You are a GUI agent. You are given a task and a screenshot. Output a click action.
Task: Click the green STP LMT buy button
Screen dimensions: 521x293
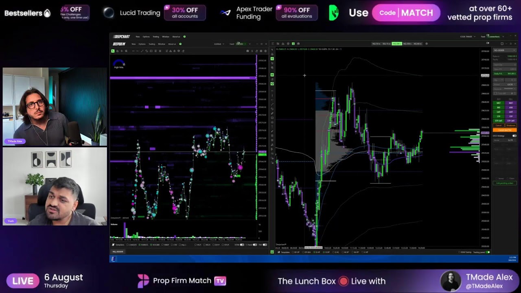coord(499,121)
